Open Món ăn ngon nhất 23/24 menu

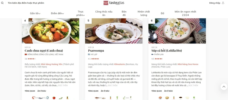pos(185,13)
